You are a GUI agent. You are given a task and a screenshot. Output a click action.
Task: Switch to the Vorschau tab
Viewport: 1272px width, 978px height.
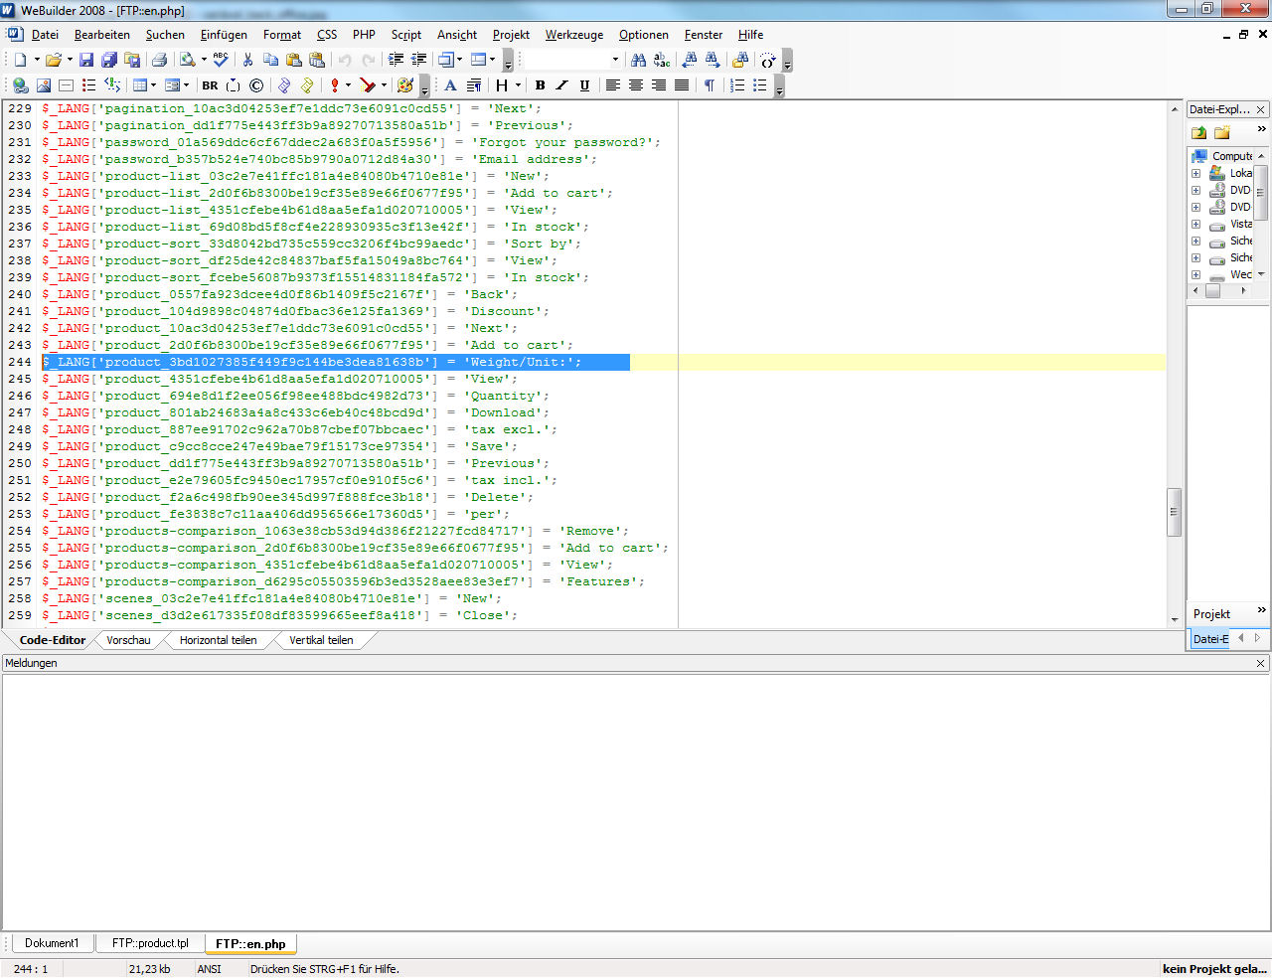pos(128,640)
